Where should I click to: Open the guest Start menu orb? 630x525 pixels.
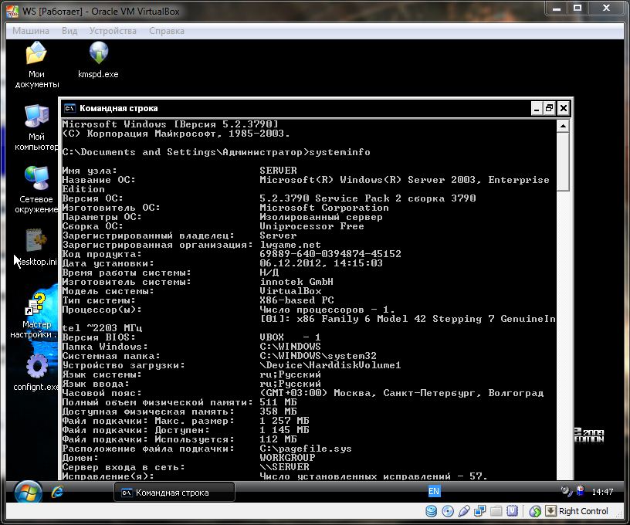[28, 492]
